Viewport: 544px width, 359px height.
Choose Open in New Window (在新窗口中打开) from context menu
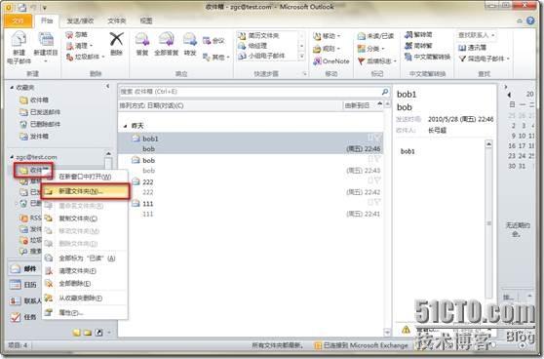85,177
